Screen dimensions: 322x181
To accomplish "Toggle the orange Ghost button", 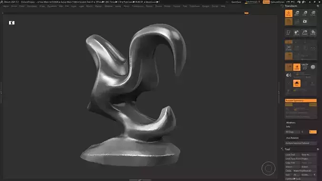I will (297, 67).
